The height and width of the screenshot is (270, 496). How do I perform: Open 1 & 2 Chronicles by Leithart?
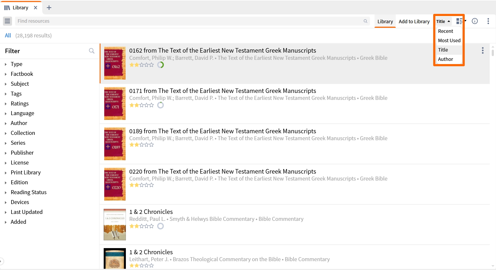[151, 252]
